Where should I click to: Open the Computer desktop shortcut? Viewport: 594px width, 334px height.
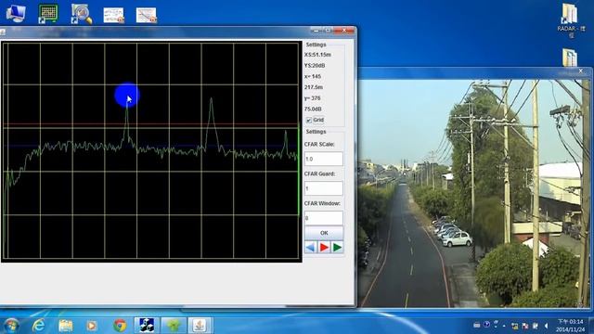(16, 14)
